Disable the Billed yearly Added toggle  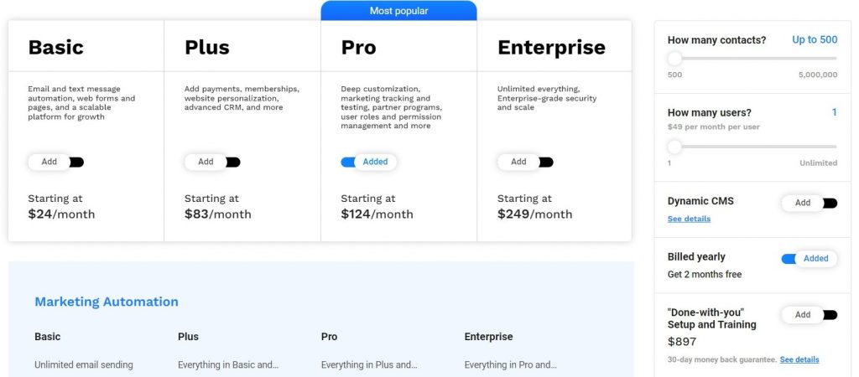(809, 259)
